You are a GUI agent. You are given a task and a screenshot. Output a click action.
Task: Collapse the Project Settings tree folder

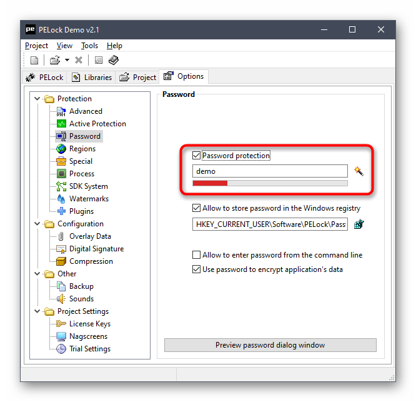pos(37,311)
